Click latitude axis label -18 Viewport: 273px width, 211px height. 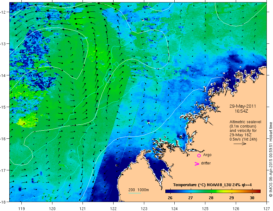pos(3,202)
